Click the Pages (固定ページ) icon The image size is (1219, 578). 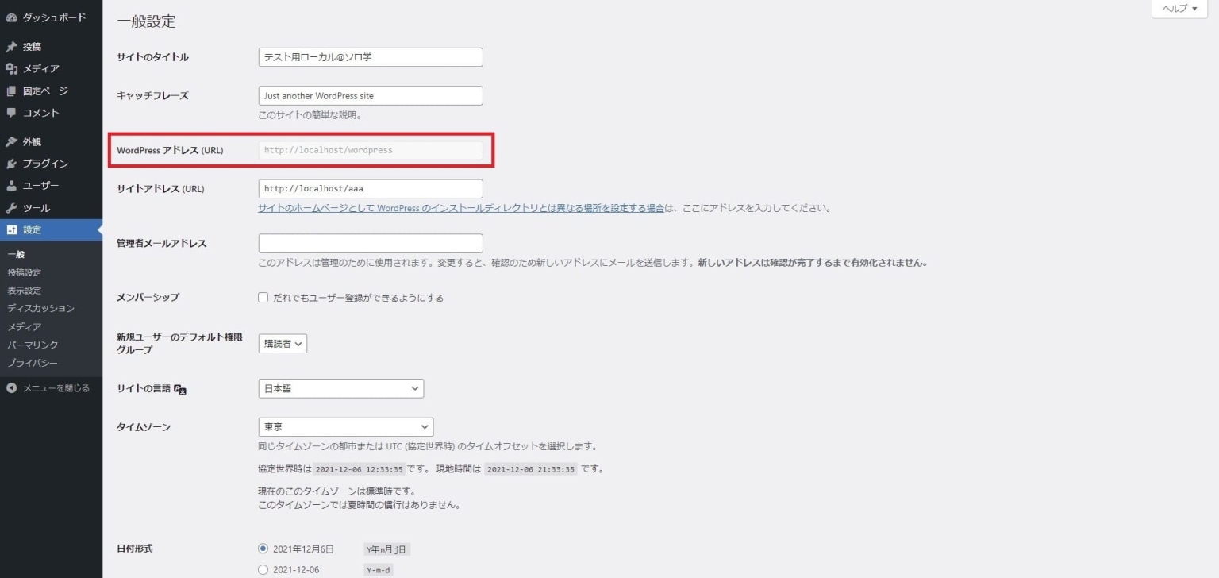coord(11,91)
